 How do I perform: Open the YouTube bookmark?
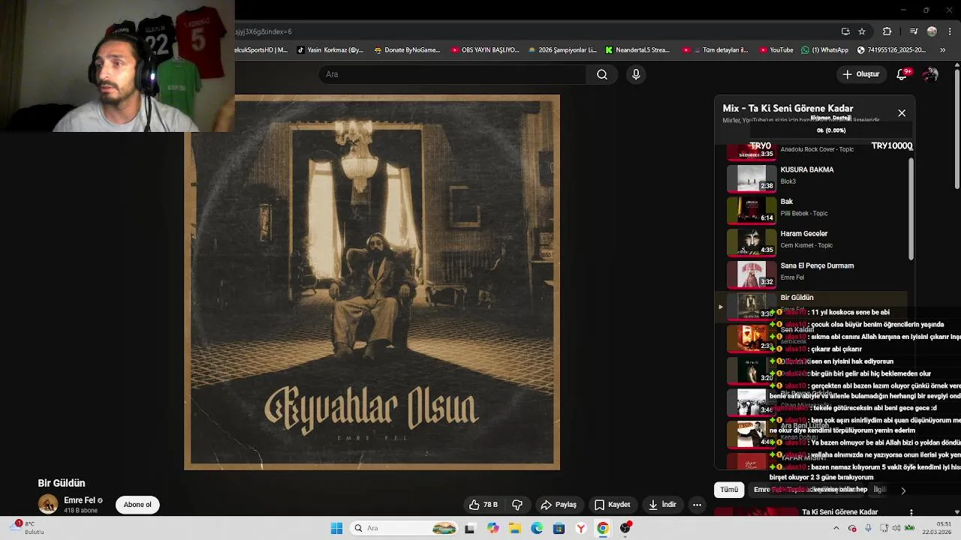pyautogui.click(x=776, y=50)
